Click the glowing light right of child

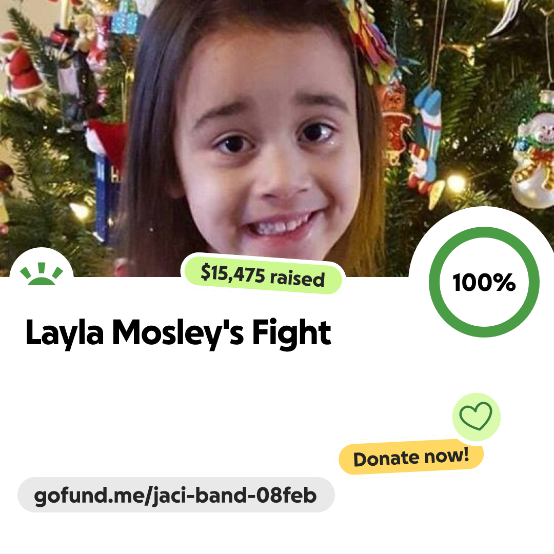(x=456, y=183)
